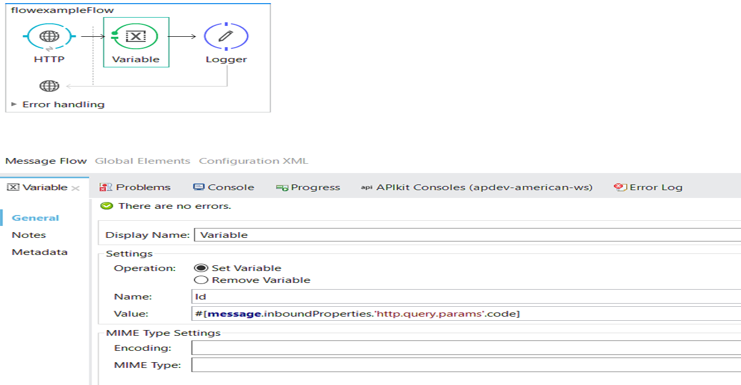Close the Variable properties tab
The height and width of the screenshot is (385, 741).
pyautogui.click(x=76, y=188)
